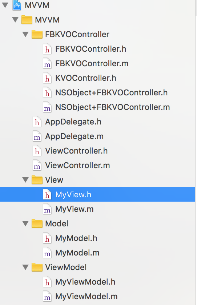The image size is (197, 305).
Task: Click the yellow MVVM folder icon
Action: point(27,20)
